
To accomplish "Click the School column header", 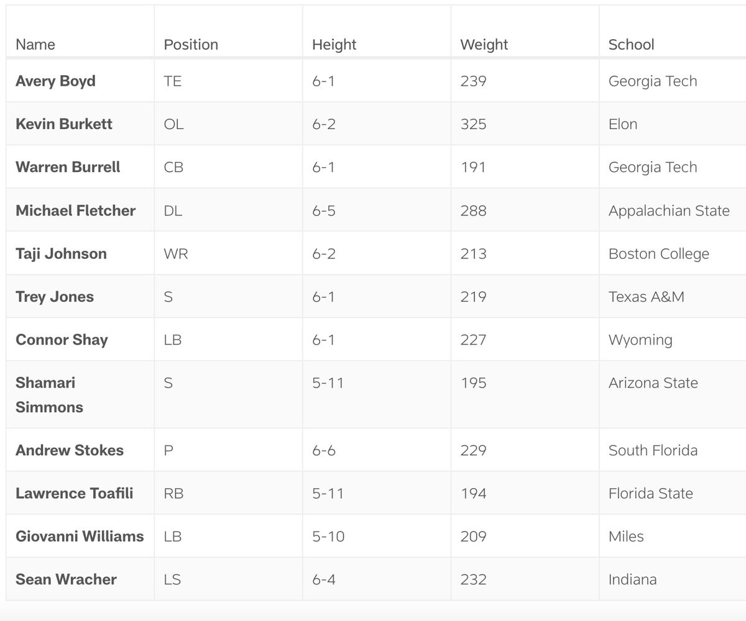I will tap(631, 45).
